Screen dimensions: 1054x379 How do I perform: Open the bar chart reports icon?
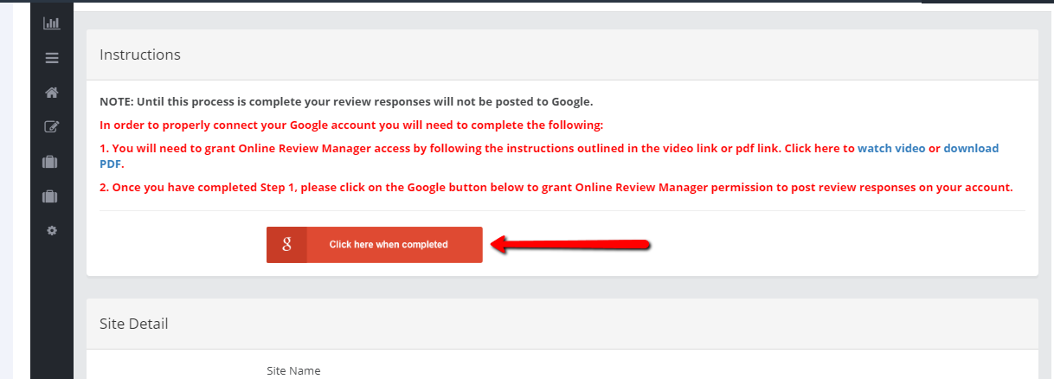point(51,22)
